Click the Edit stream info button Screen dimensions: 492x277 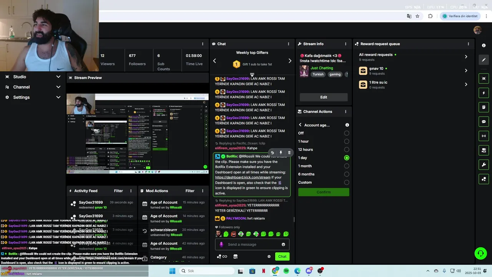pos(324,97)
